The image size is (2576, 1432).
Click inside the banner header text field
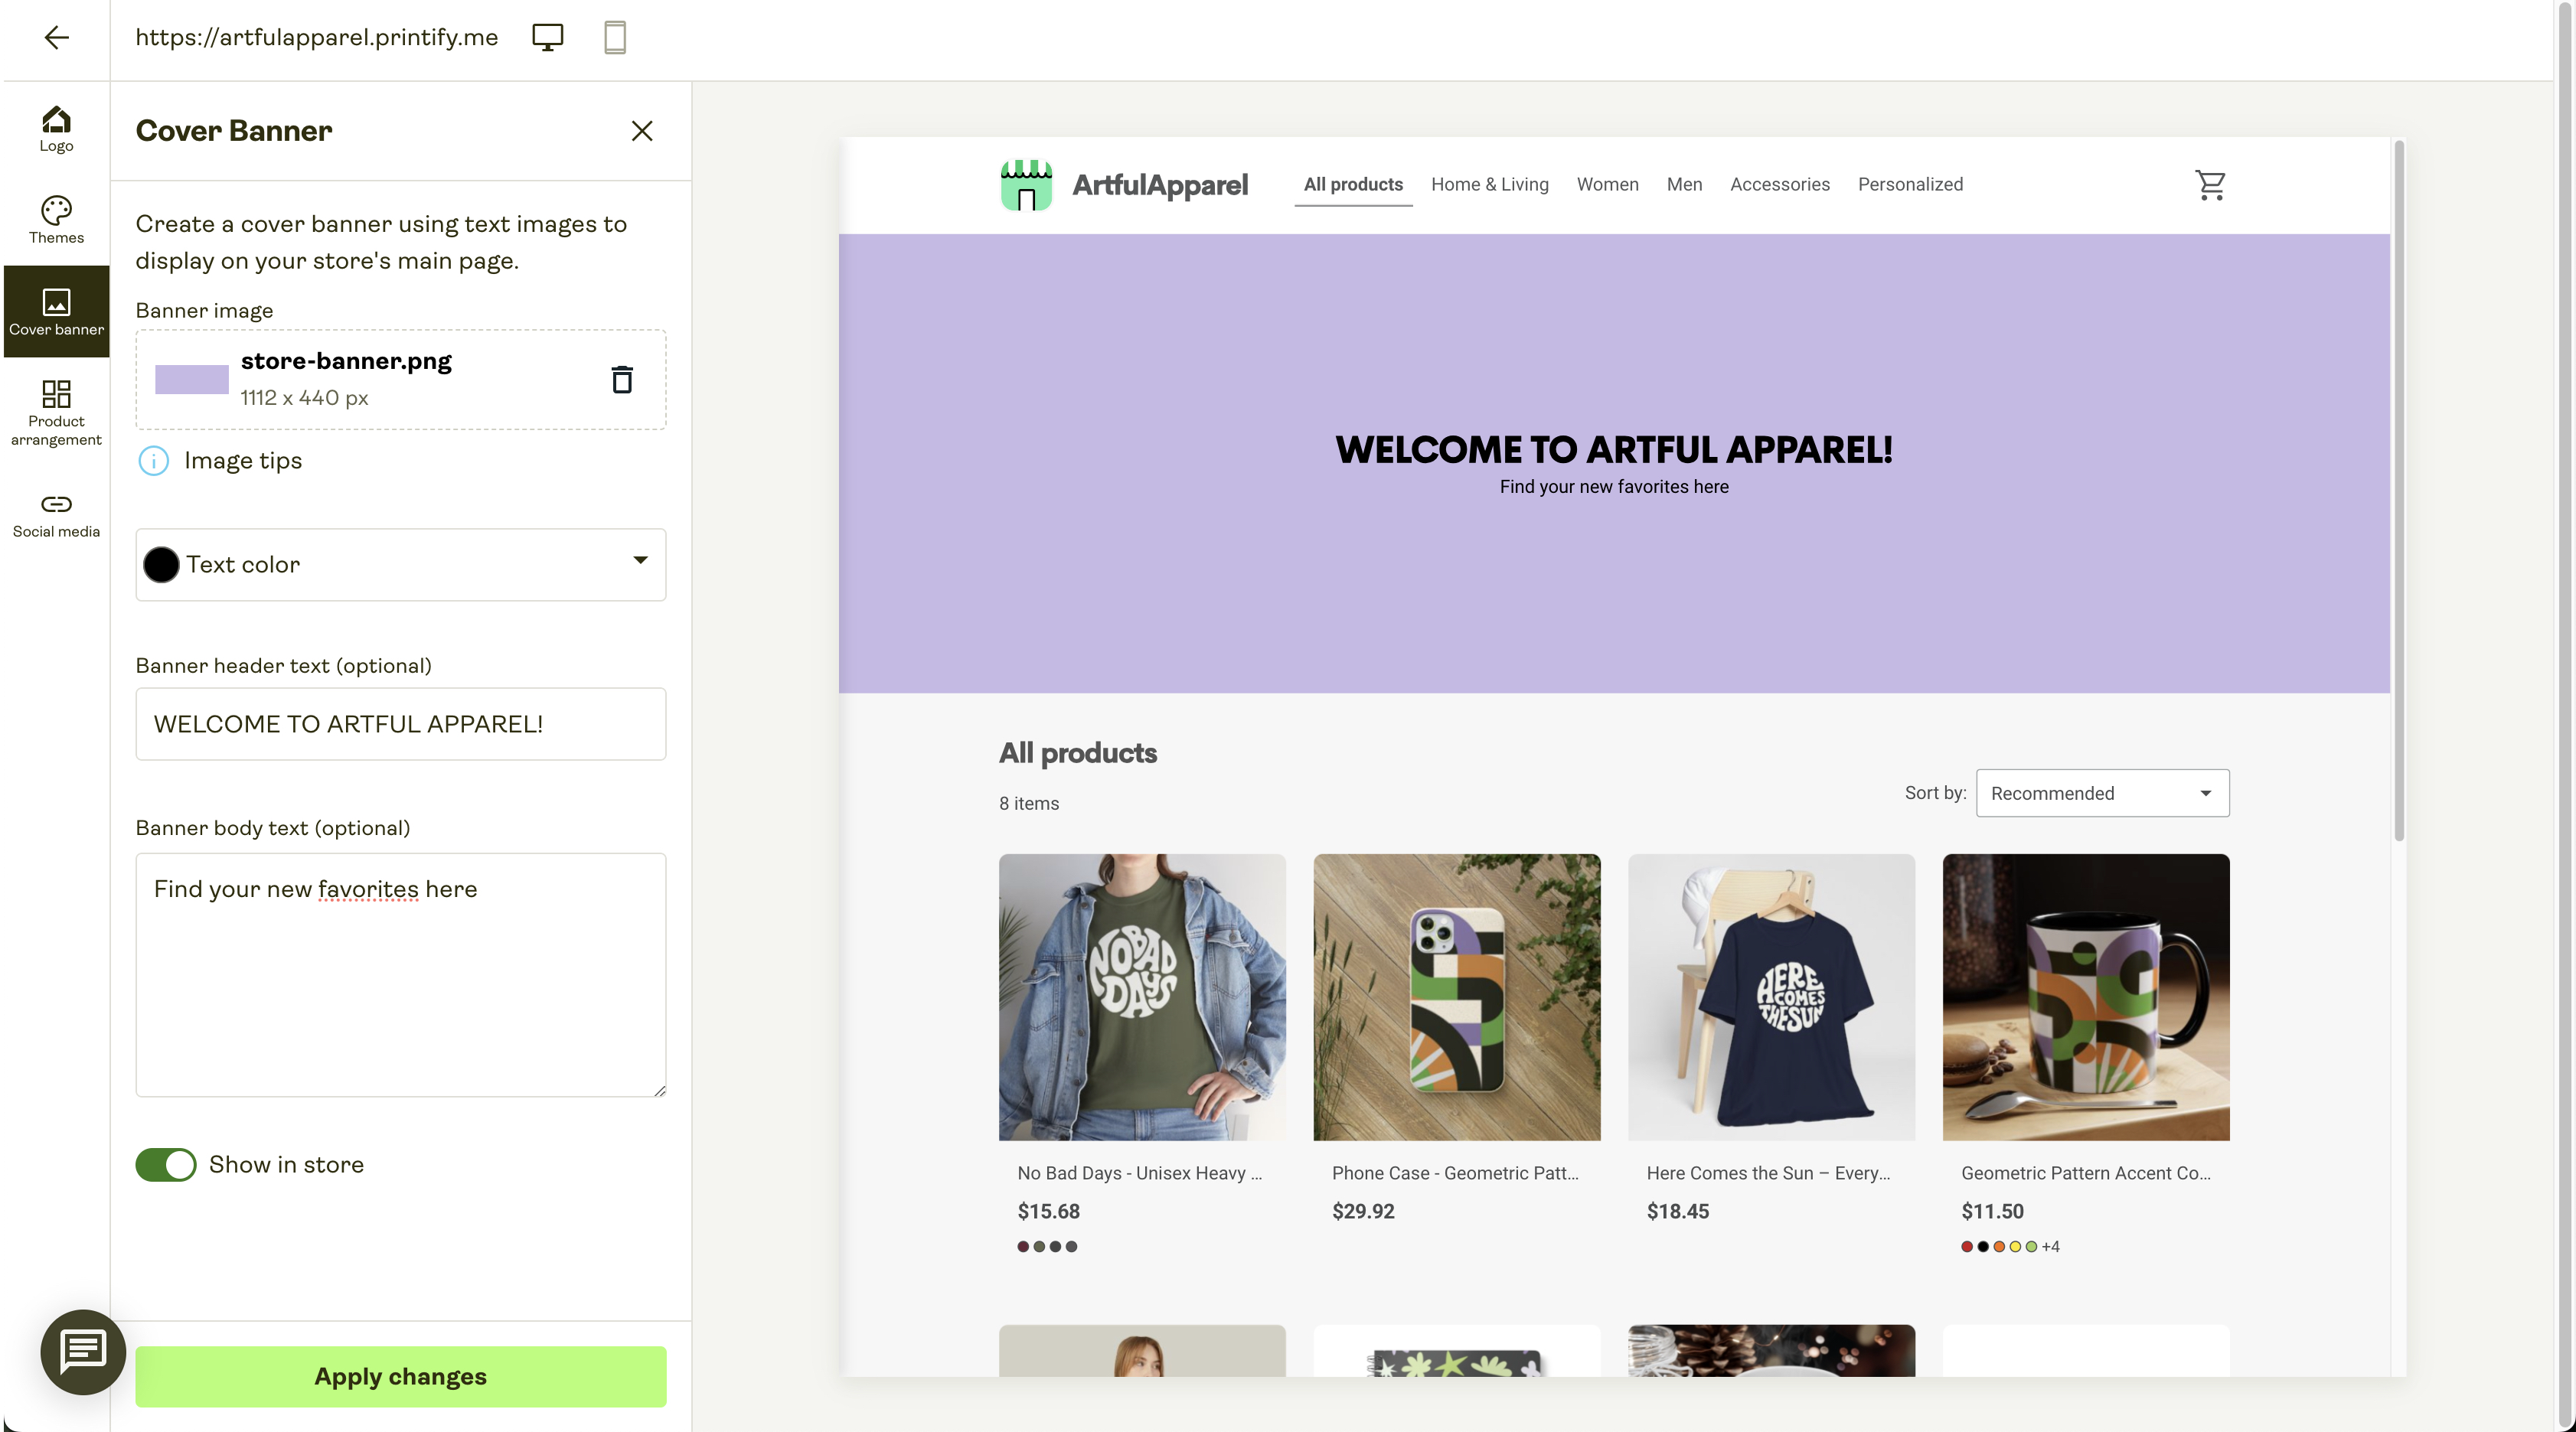400,724
